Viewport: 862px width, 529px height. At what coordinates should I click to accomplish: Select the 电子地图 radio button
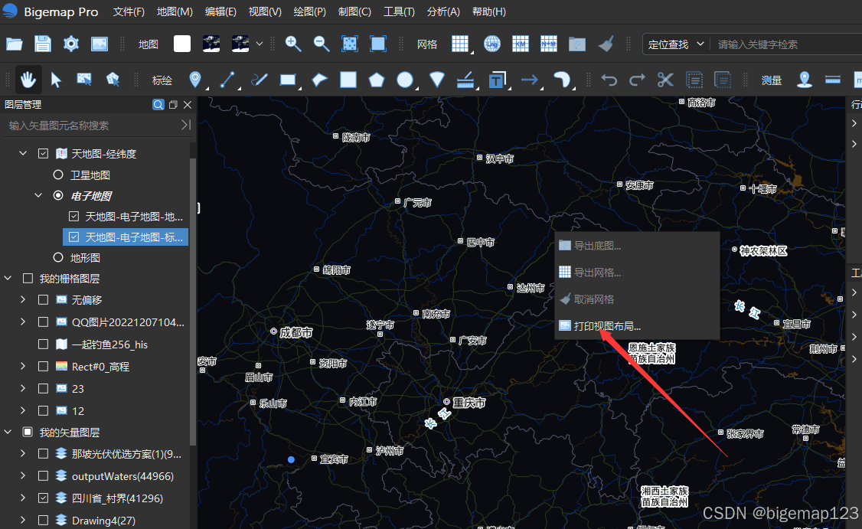[58, 195]
